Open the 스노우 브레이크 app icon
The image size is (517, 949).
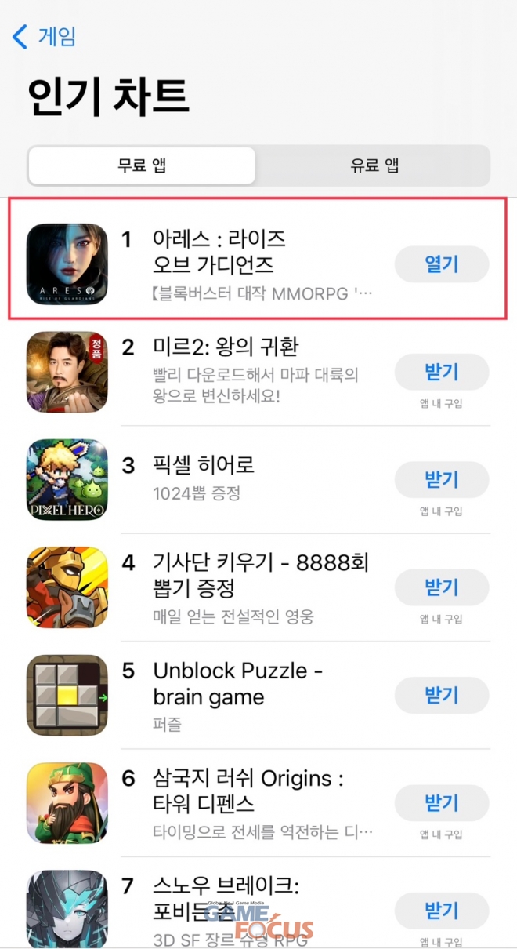(x=67, y=910)
